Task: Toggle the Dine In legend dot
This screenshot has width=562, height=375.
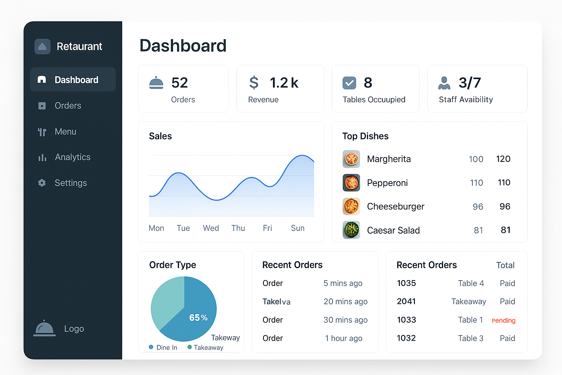Action: coord(151,347)
